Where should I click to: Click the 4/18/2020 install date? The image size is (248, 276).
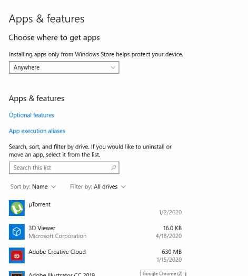168,236
